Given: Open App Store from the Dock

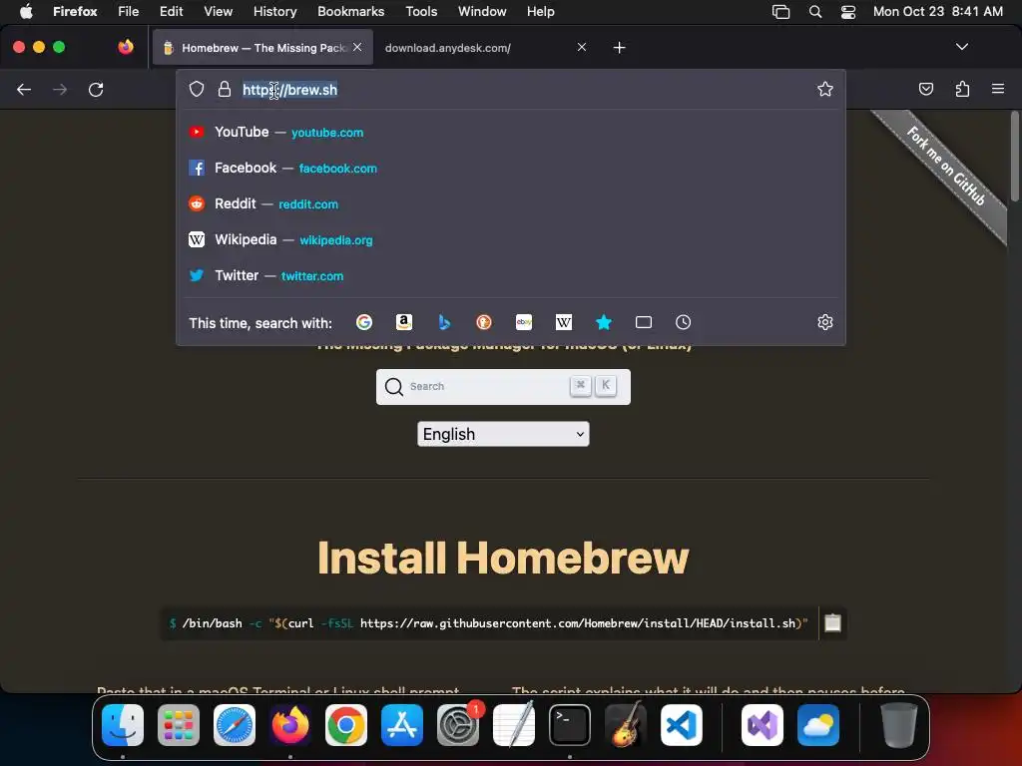Looking at the screenshot, I should click(x=402, y=725).
